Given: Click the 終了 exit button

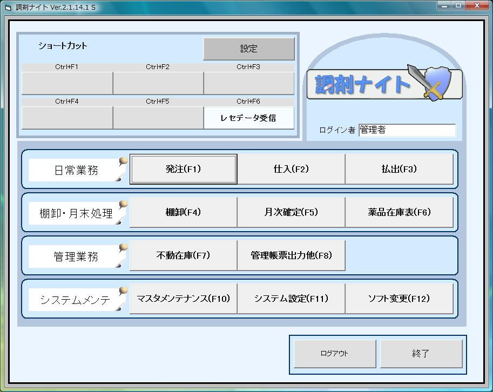Looking at the screenshot, I should tap(421, 354).
